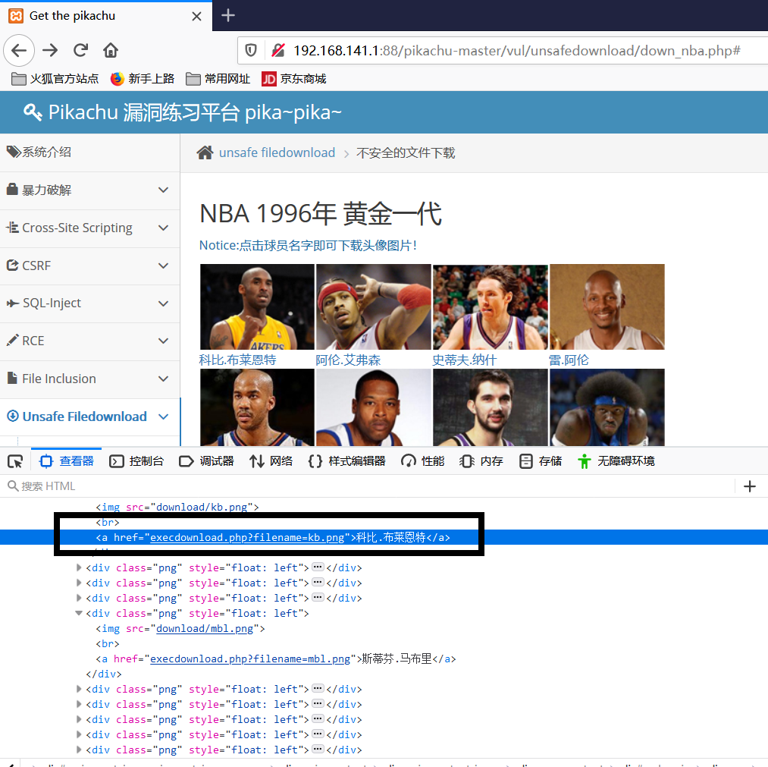Image resolution: width=768 pixels, height=767 pixels.
Task: Click the create new node plus icon
Action: tap(749, 486)
